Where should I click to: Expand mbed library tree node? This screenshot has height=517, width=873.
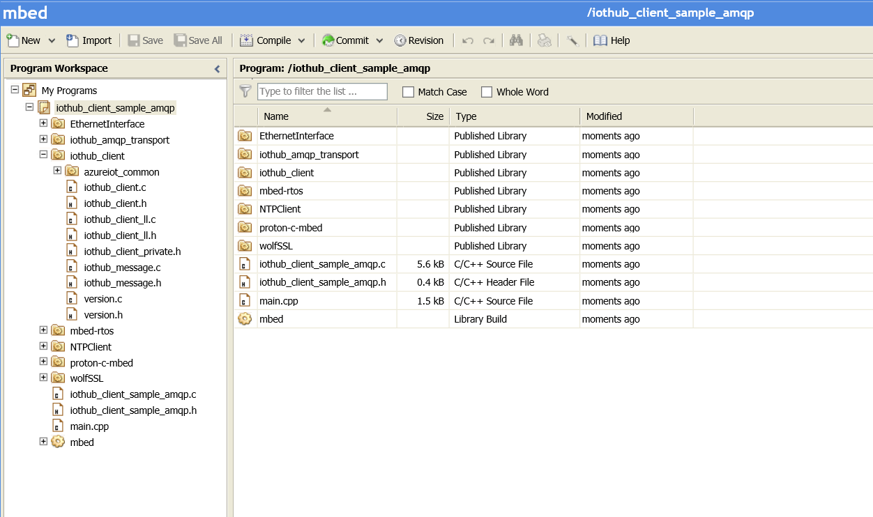pos(43,442)
